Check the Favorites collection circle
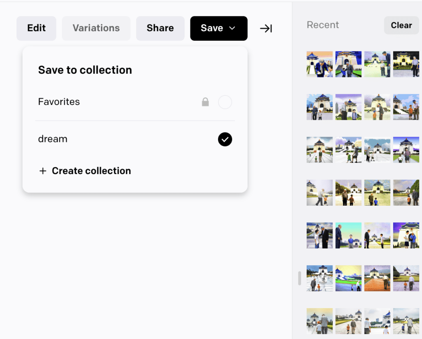The height and width of the screenshot is (339, 422). pyautogui.click(x=225, y=102)
